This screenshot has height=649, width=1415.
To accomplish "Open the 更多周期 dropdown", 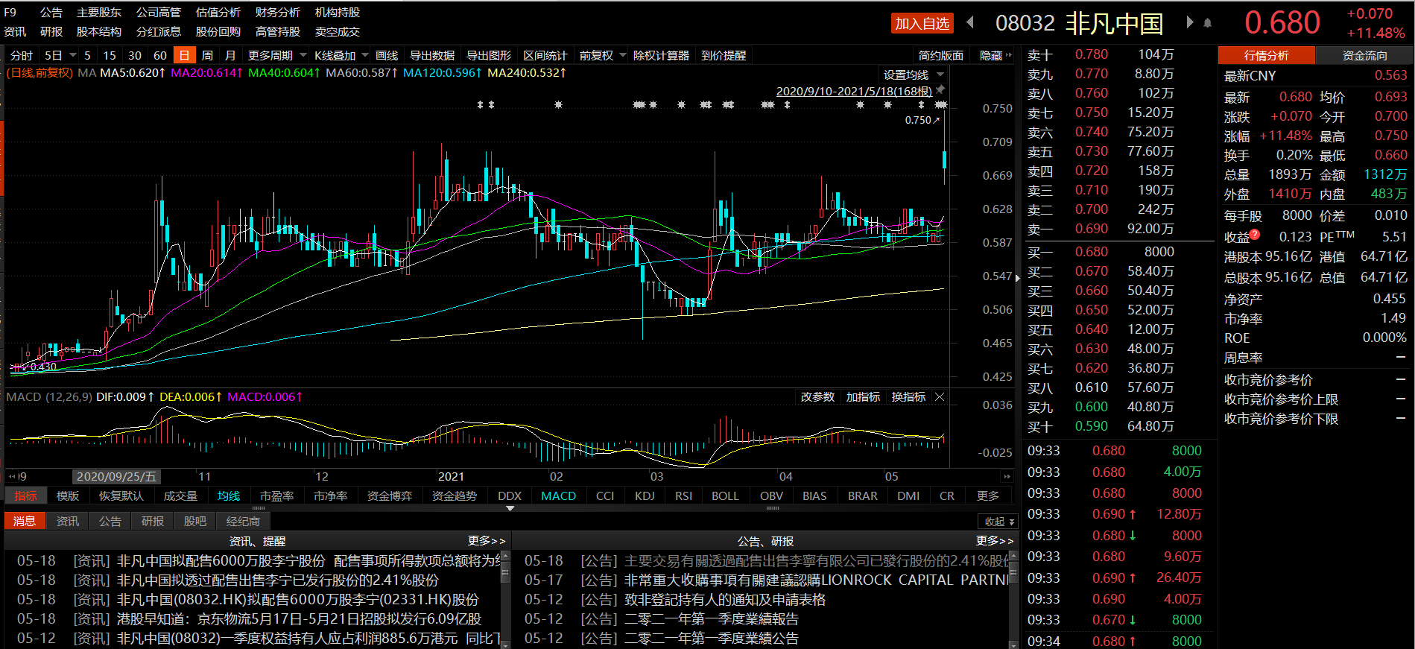I will (277, 56).
